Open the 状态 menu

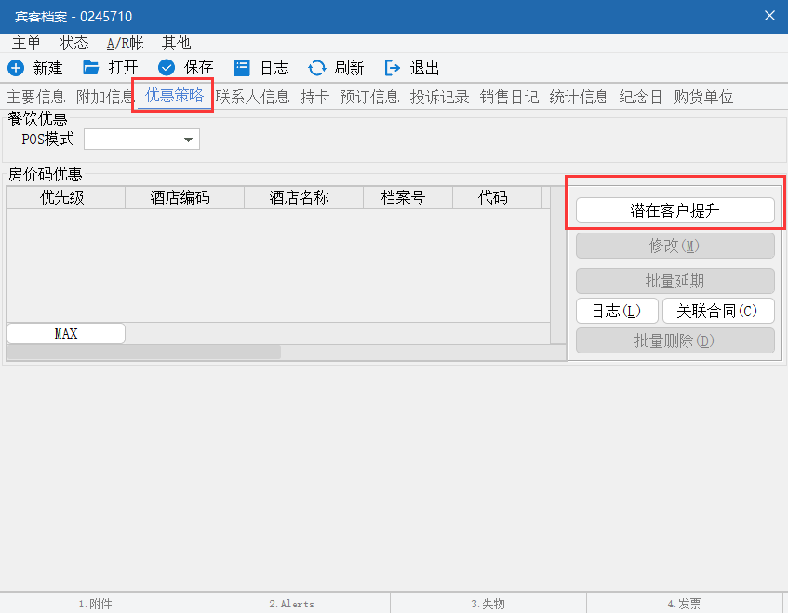[74, 43]
